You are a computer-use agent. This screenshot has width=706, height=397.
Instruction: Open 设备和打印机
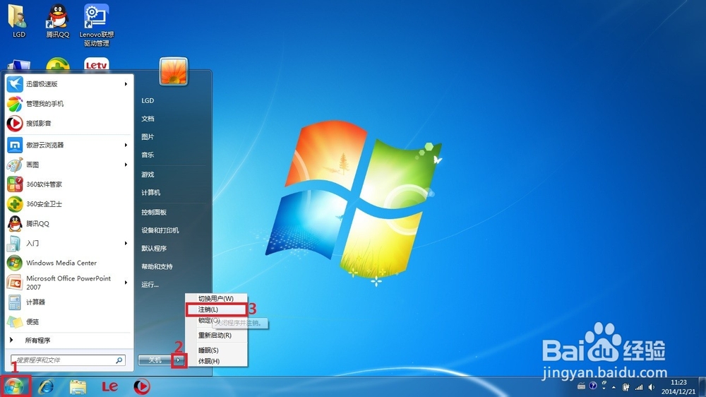[x=160, y=230]
